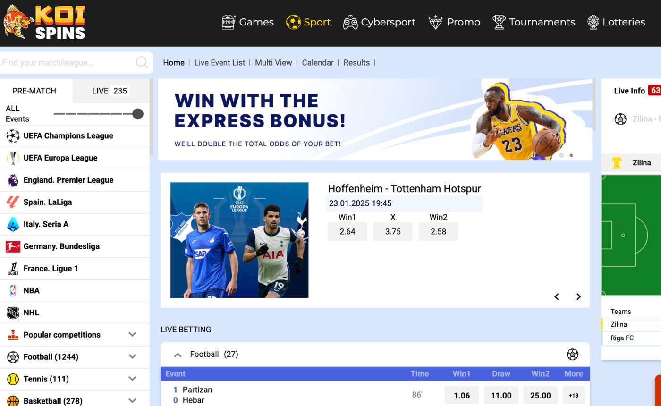This screenshot has width=661, height=406.
Task: Click the Popular competitions podium icon
Action: 13,335
